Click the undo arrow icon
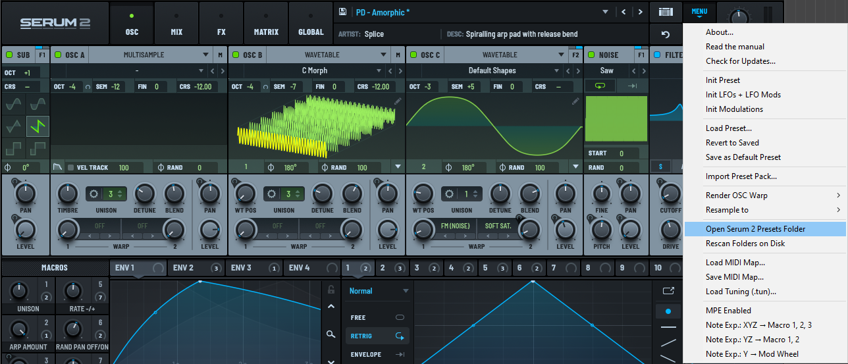This screenshot has height=364, width=848. (666, 34)
